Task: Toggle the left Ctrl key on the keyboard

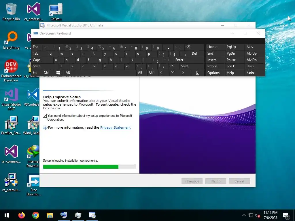Action: coord(48,73)
